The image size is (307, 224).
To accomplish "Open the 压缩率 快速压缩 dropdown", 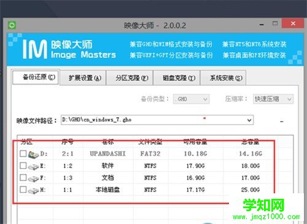I will pos(273,99).
